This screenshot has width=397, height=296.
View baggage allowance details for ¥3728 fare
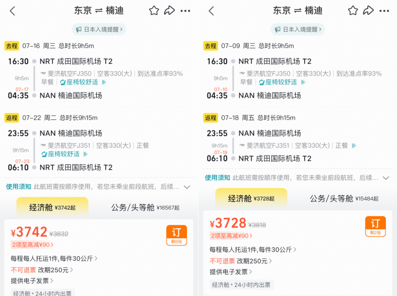point(253,250)
